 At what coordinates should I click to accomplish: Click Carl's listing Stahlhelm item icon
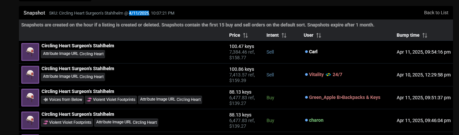click(x=30, y=52)
